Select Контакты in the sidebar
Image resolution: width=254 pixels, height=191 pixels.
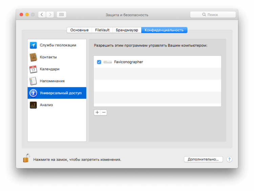tap(57, 57)
